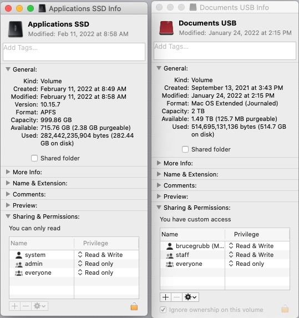Toggle Shared folder checkbox in Applications SSD Info
The image size is (299, 318).
point(34,158)
